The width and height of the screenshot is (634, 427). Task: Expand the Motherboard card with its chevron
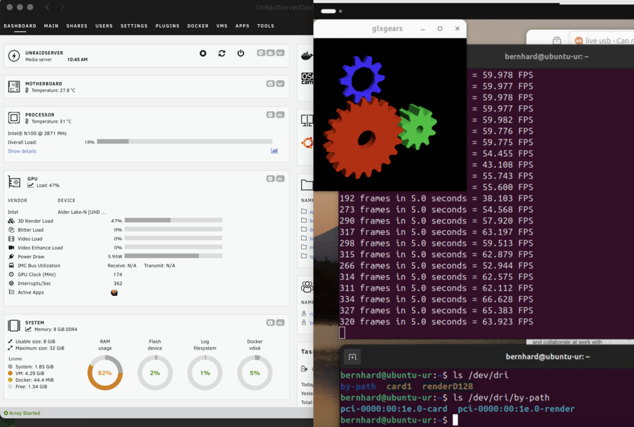click(280, 84)
